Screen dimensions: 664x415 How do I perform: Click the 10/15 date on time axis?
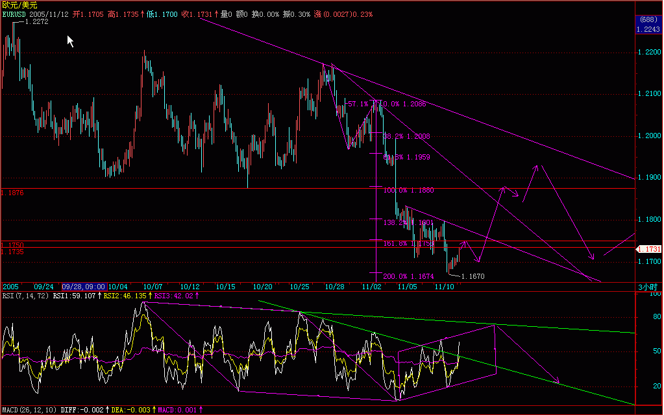pyautogui.click(x=226, y=287)
